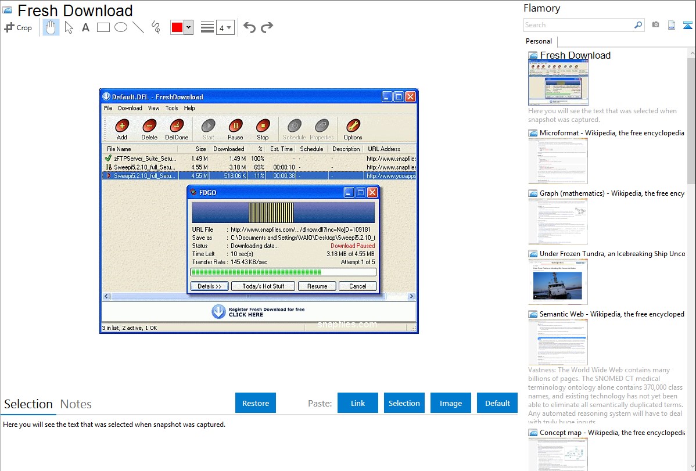Open the Concept map snapshot title
The height and width of the screenshot is (471, 696).
tap(612, 432)
